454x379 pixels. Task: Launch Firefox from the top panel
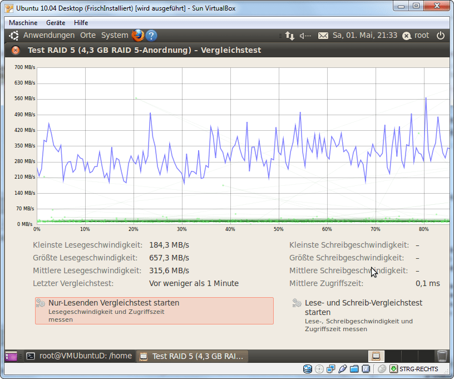point(138,36)
